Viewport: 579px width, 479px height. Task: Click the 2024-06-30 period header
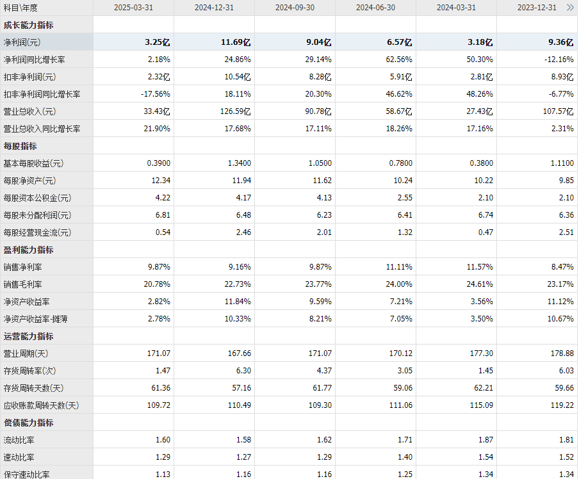point(375,8)
